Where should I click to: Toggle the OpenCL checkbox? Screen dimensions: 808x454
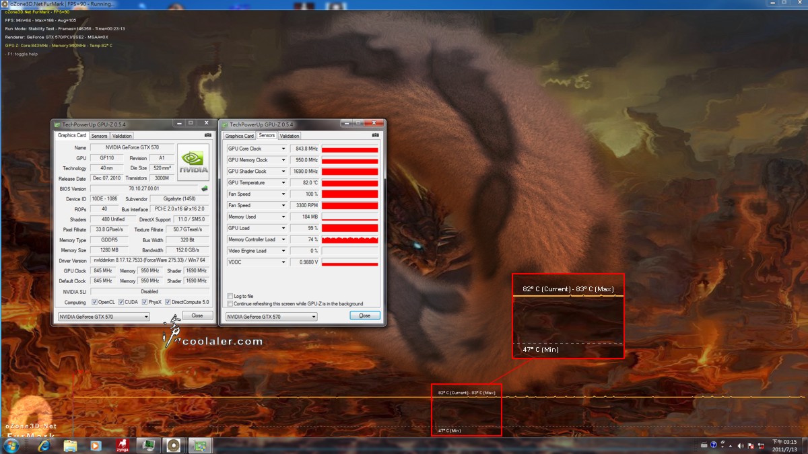[94, 302]
